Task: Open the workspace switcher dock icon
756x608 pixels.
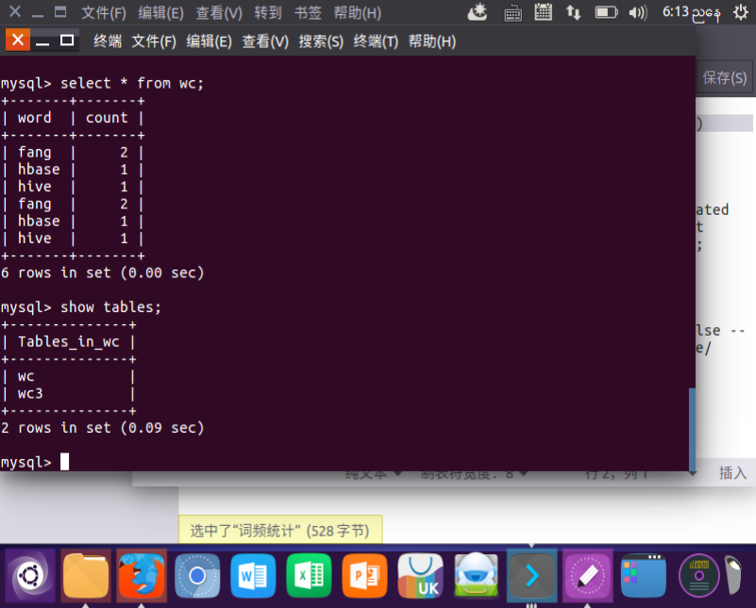Action: [644, 575]
